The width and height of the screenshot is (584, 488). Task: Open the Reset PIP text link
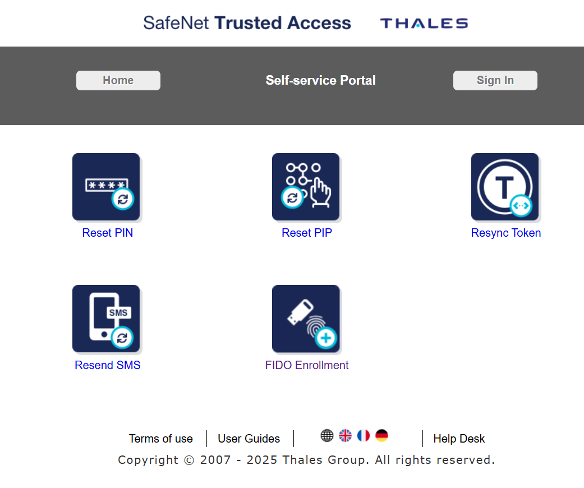(307, 233)
